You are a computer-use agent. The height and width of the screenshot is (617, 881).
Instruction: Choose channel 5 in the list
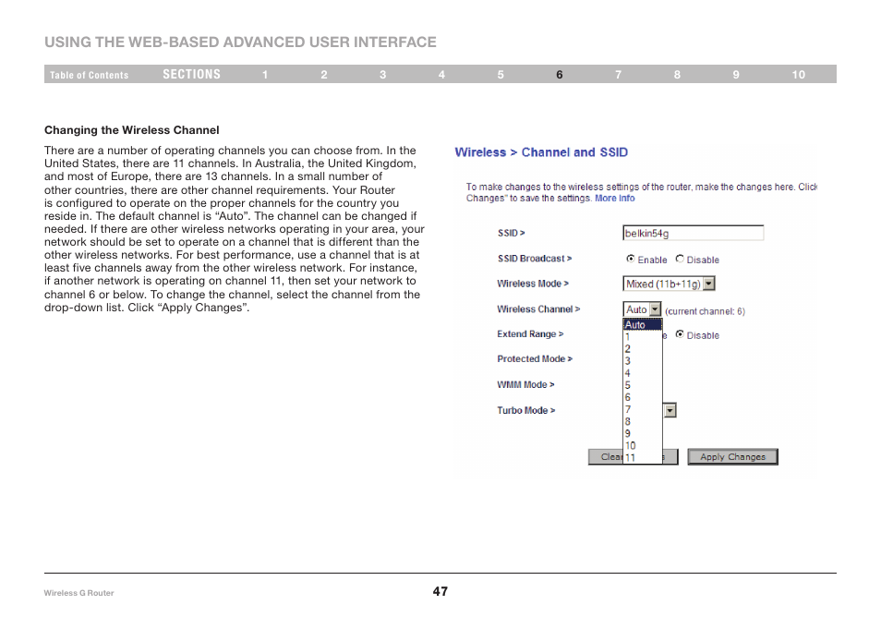(643, 385)
